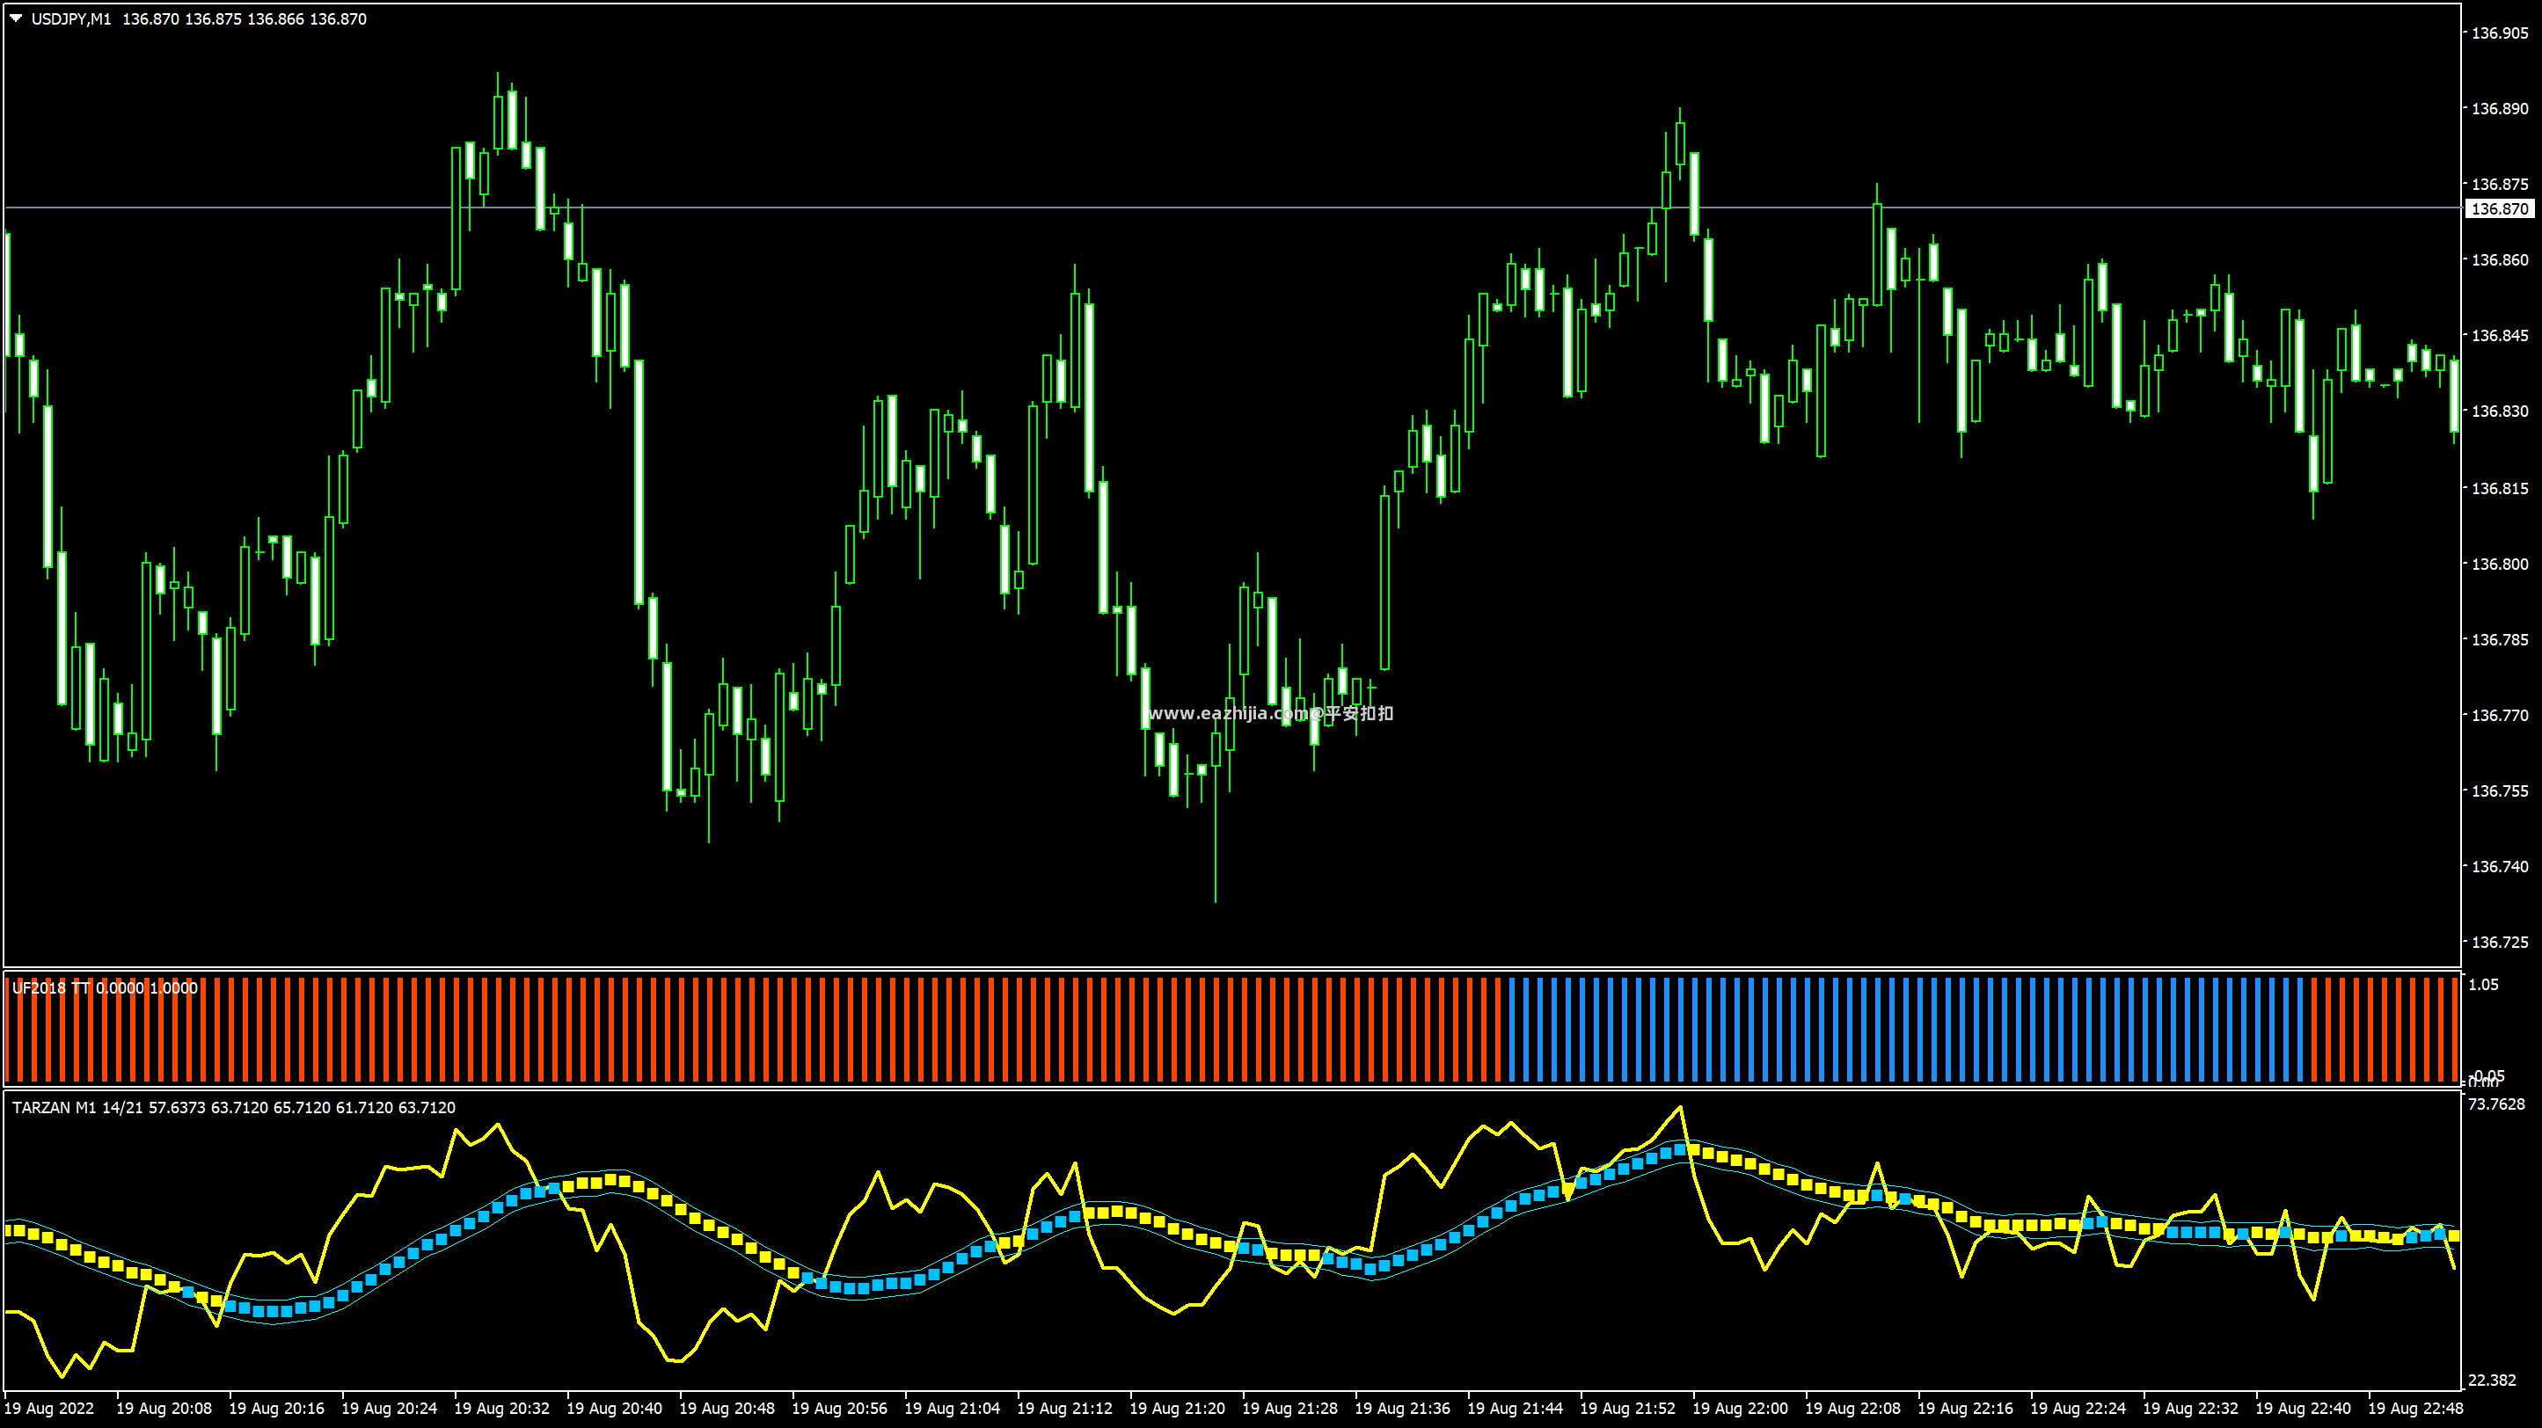Click the 19 Aug 22:32 time label
The height and width of the screenshot is (1428, 2542).
point(2189,1409)
